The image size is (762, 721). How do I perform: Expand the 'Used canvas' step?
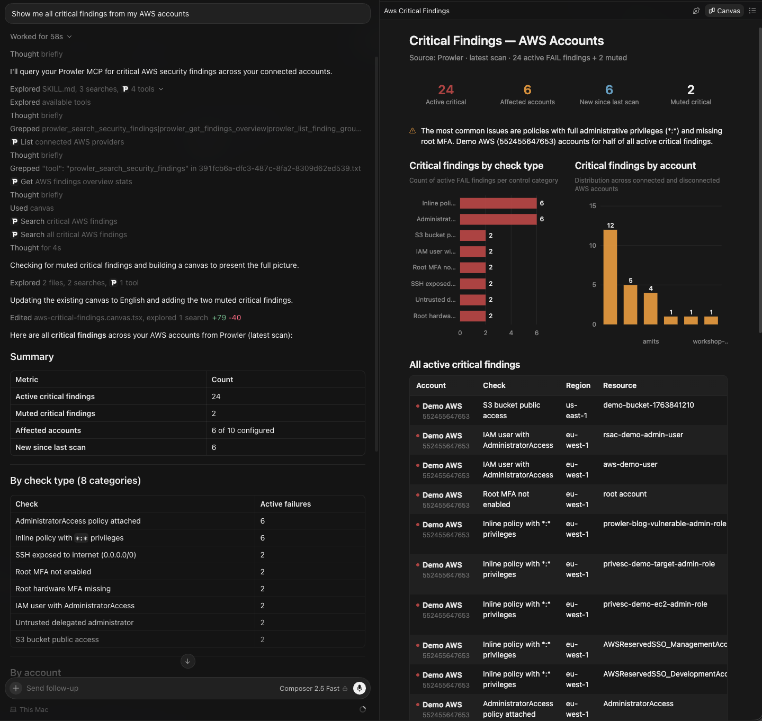tap(32, 208)
